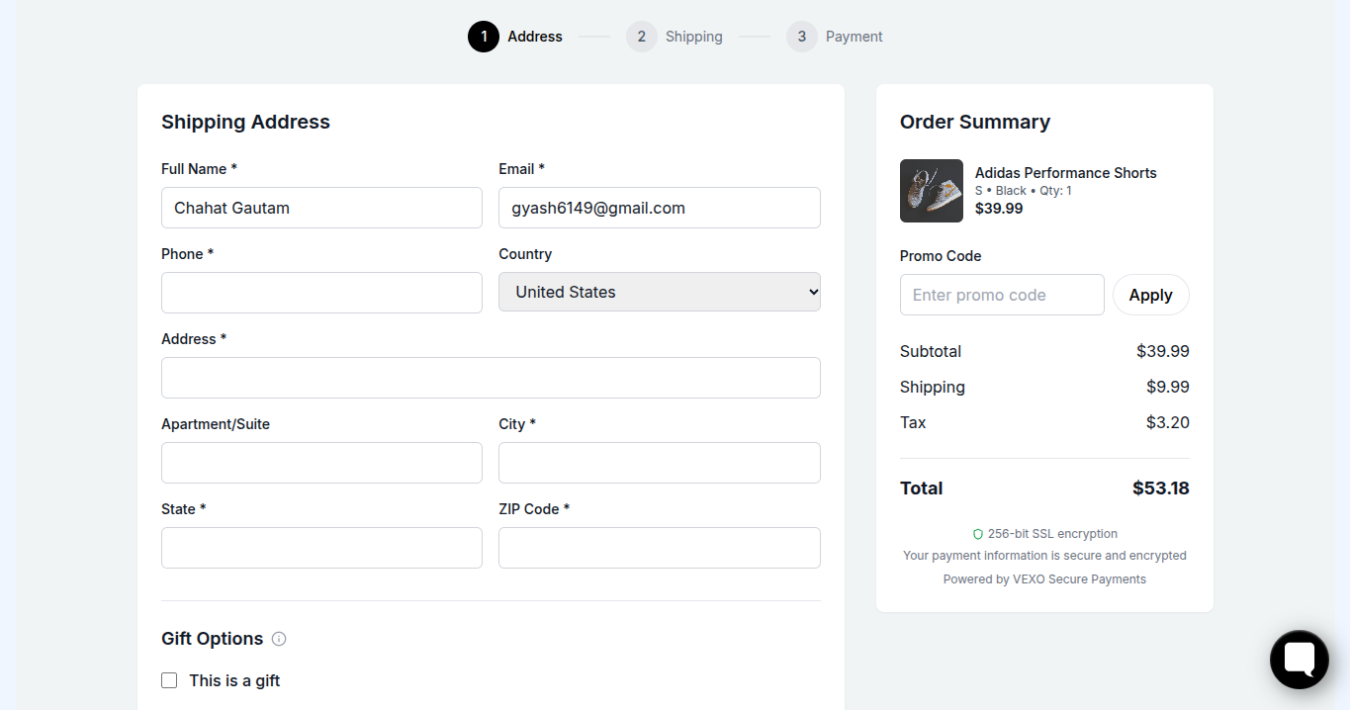Click the Full Name field

[x=321, y=208]
